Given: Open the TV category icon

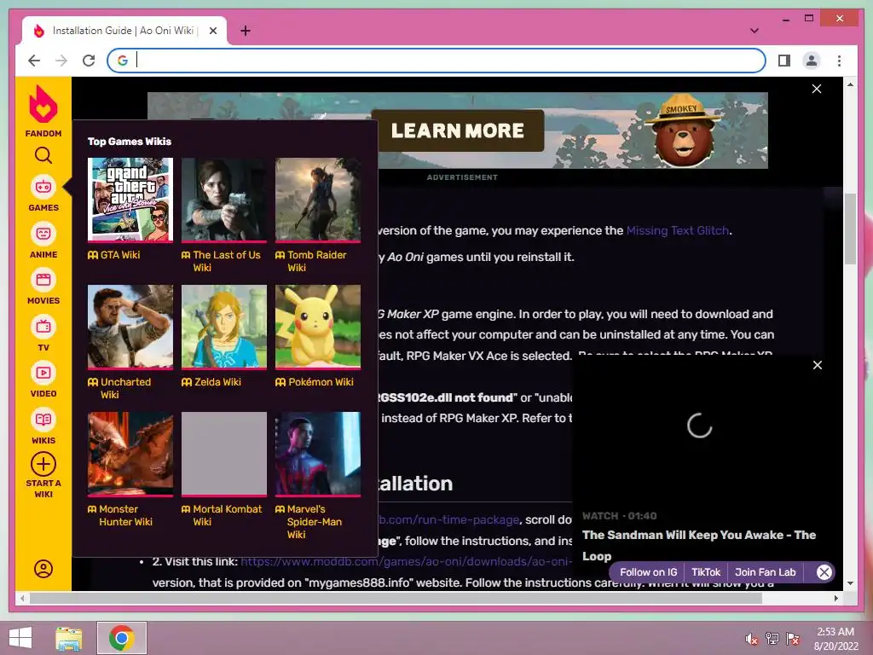Looking at the screenshot, I should coord(43,327).
